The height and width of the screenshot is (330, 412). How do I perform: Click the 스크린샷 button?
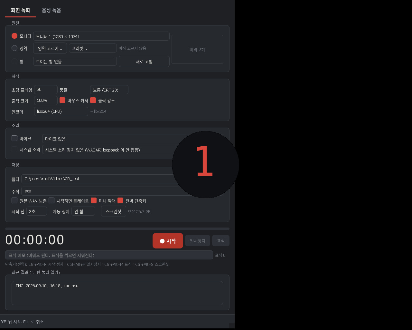point(114,211)
